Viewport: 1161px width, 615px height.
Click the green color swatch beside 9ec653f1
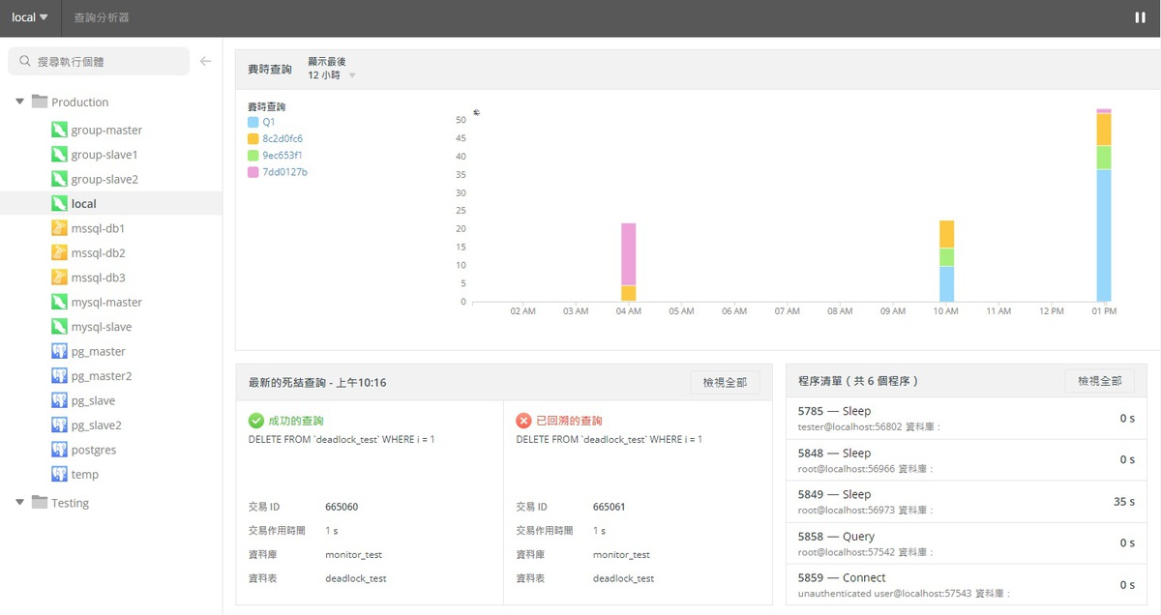253,155
